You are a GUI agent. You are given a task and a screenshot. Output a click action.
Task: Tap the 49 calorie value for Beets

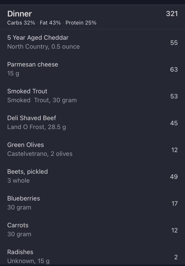coord(174,177)
